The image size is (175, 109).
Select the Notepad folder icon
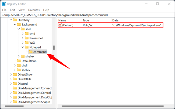(x=27, y=47)
